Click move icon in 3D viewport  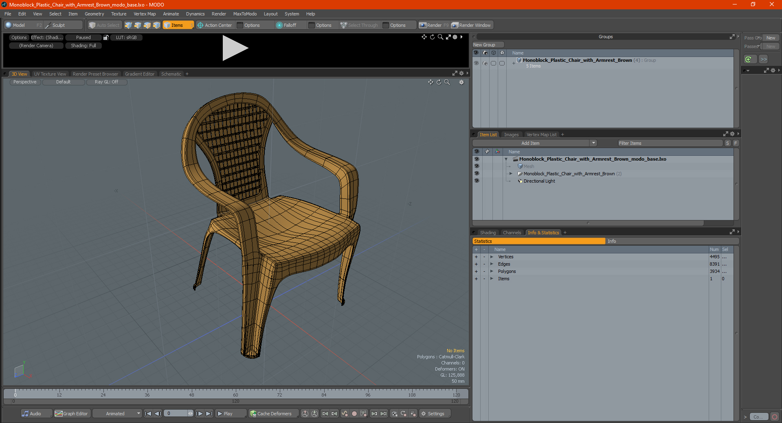(431, 82)
